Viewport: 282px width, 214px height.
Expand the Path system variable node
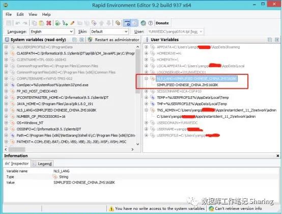click(x=6, y=136)
